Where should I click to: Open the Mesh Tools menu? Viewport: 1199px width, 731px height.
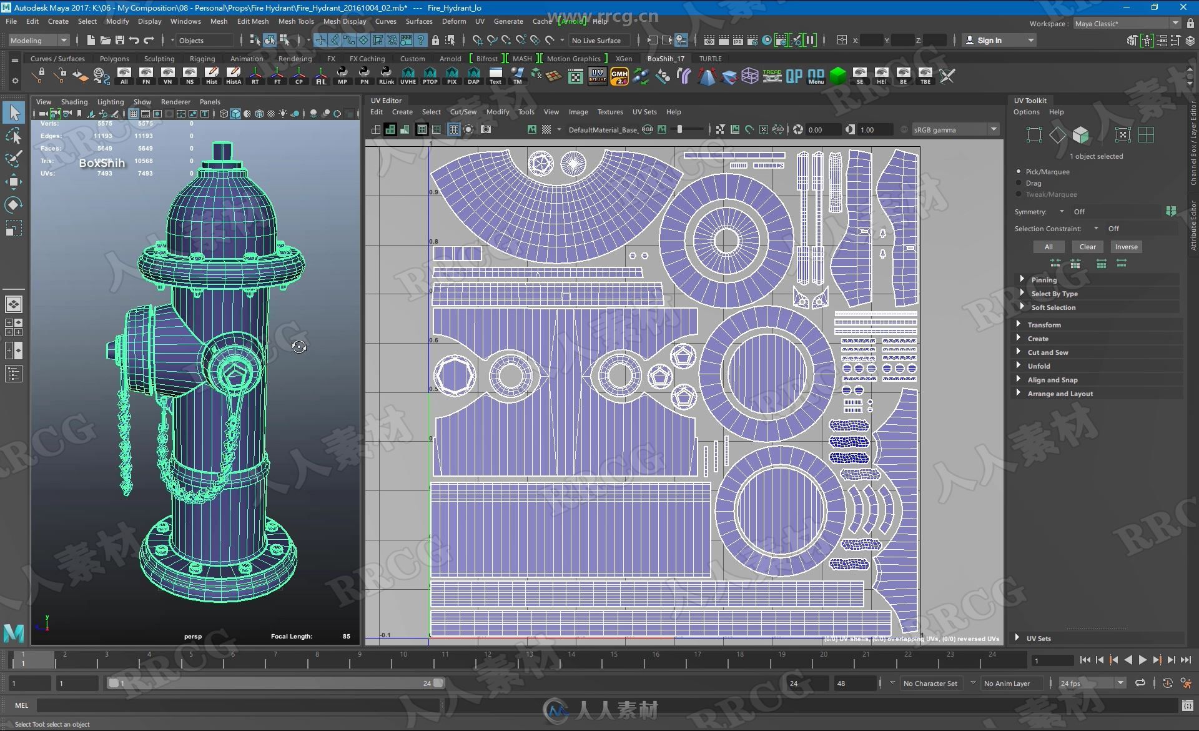pos(295,21)
